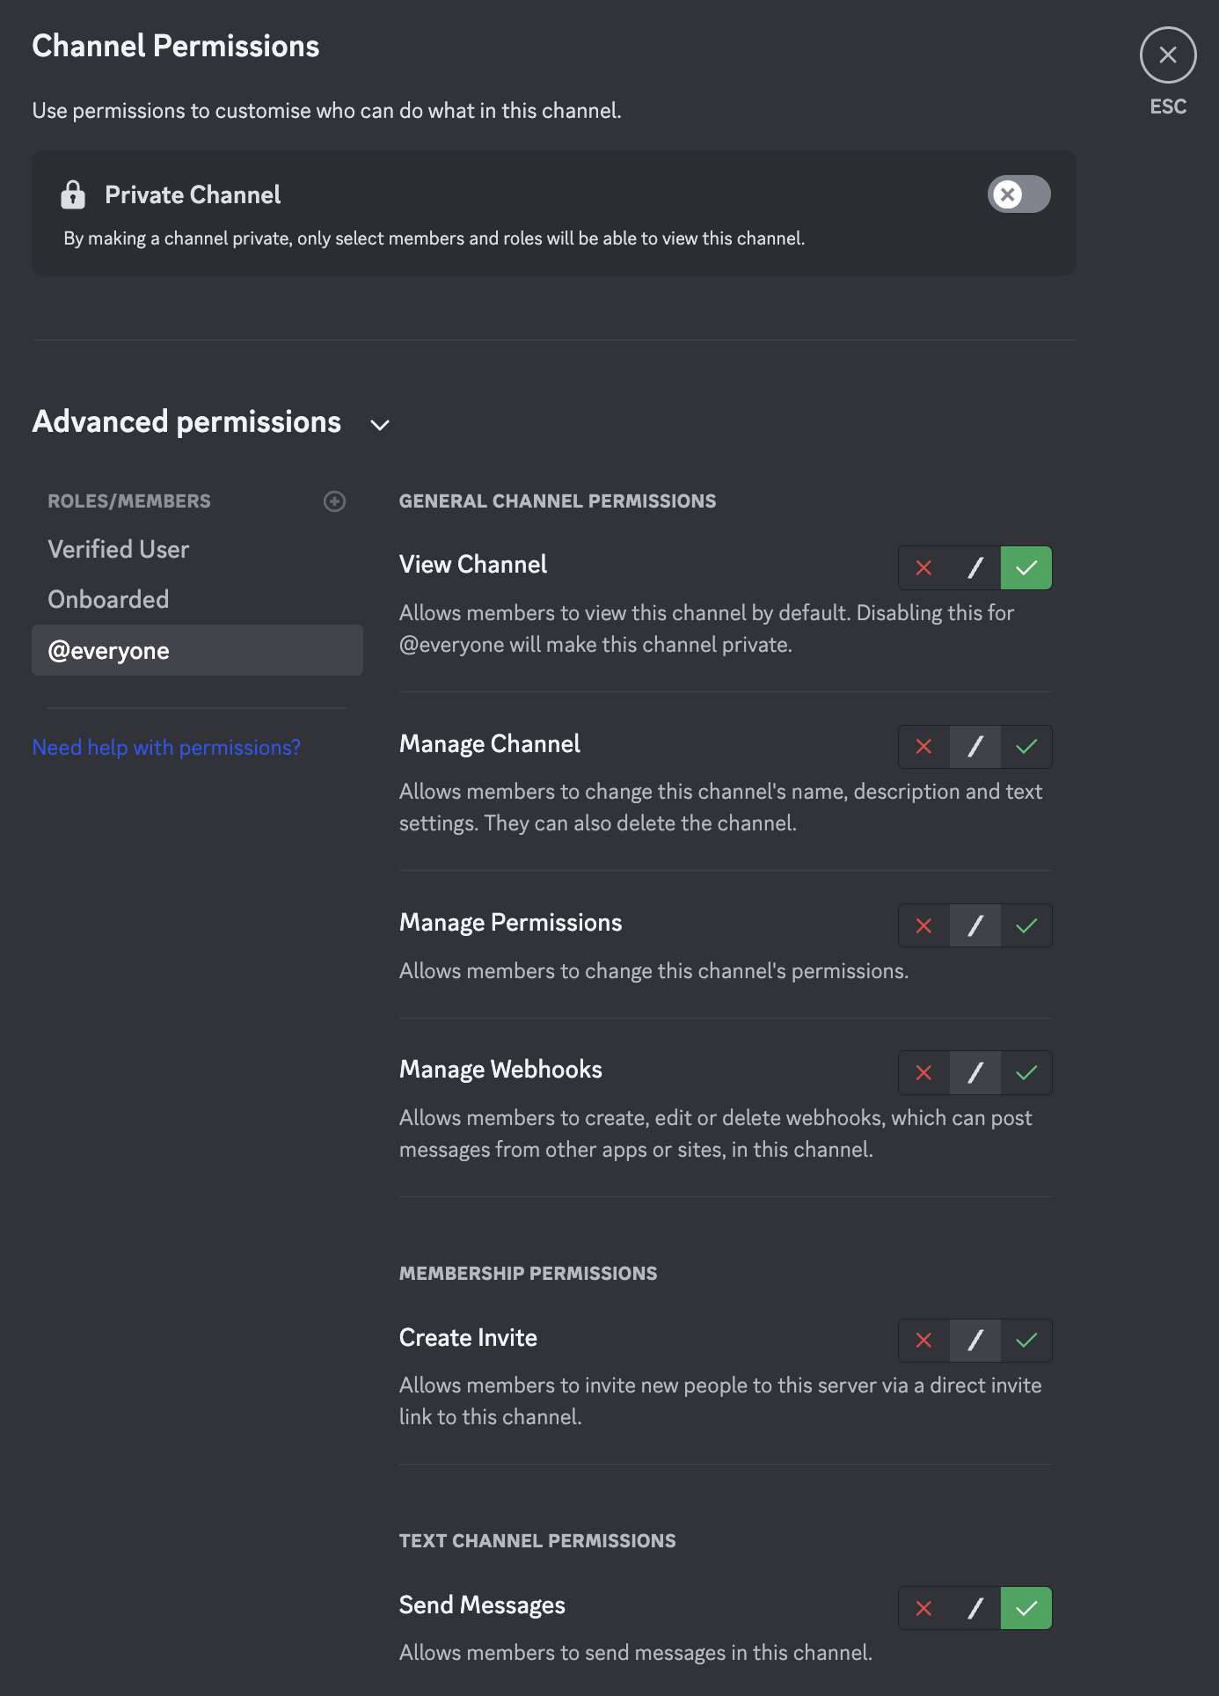The image size is (1219, 1696).
Task: Deny Create Invite with red X
Action: click(923, 1341)
